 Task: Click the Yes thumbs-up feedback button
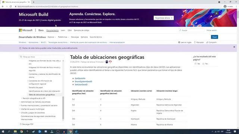[197, 64]
